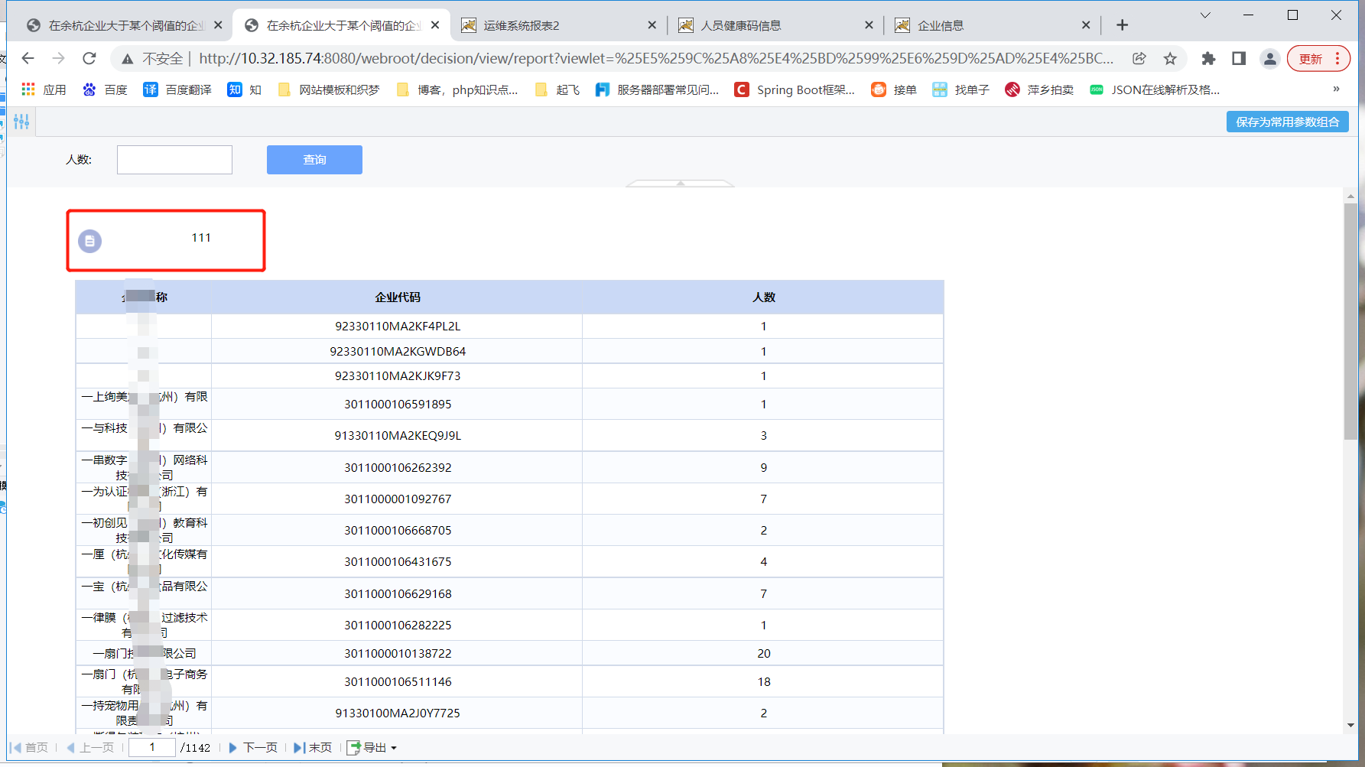Go back to previous page in browser

point(28,58)
